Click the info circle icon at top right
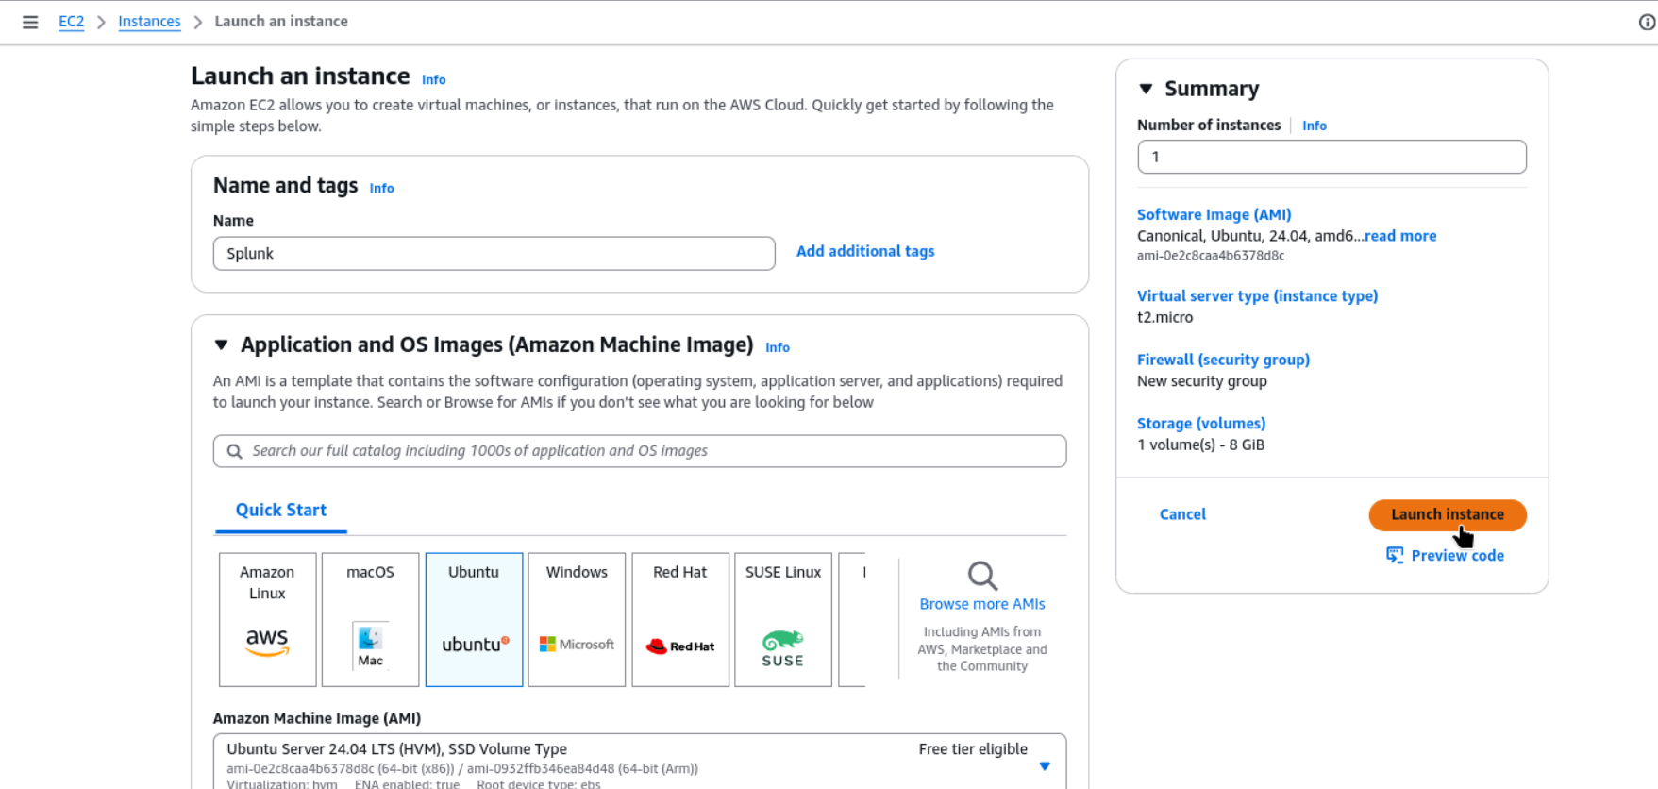 (x=1647, y=22)
